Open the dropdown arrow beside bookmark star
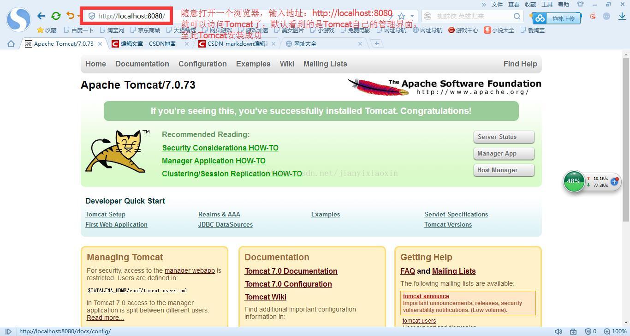Screen dimensions: 630x336 (412, 16)
